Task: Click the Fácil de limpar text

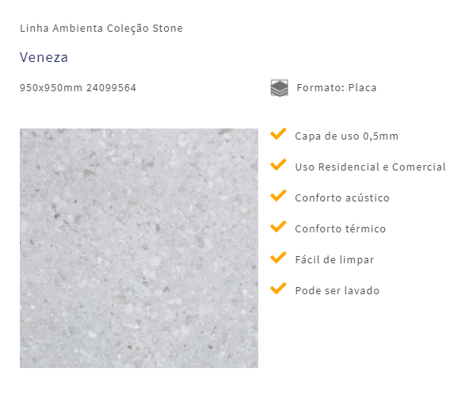Action: click(x=334, y=260)
